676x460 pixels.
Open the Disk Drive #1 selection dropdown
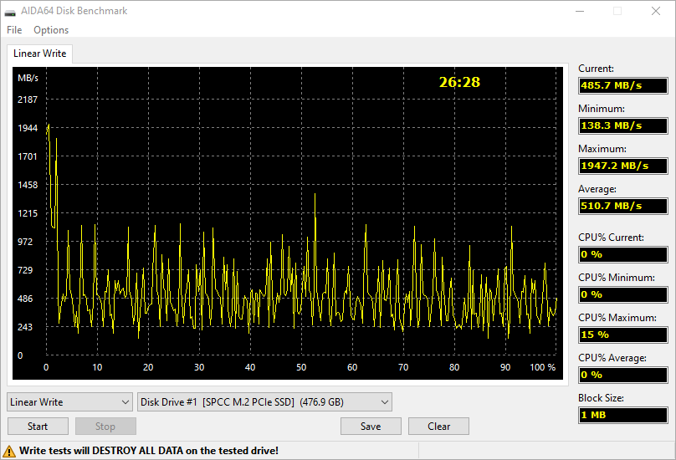(x=264, y=401)
